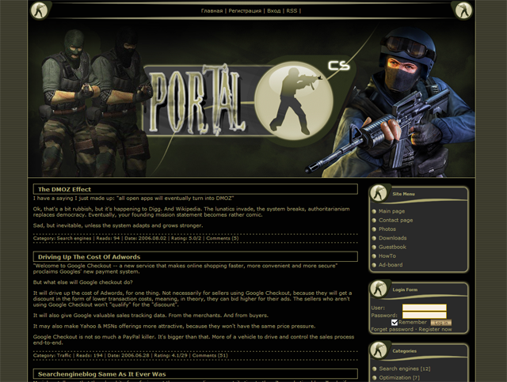
Task: Click the Log in button
Action: [441, 323]
